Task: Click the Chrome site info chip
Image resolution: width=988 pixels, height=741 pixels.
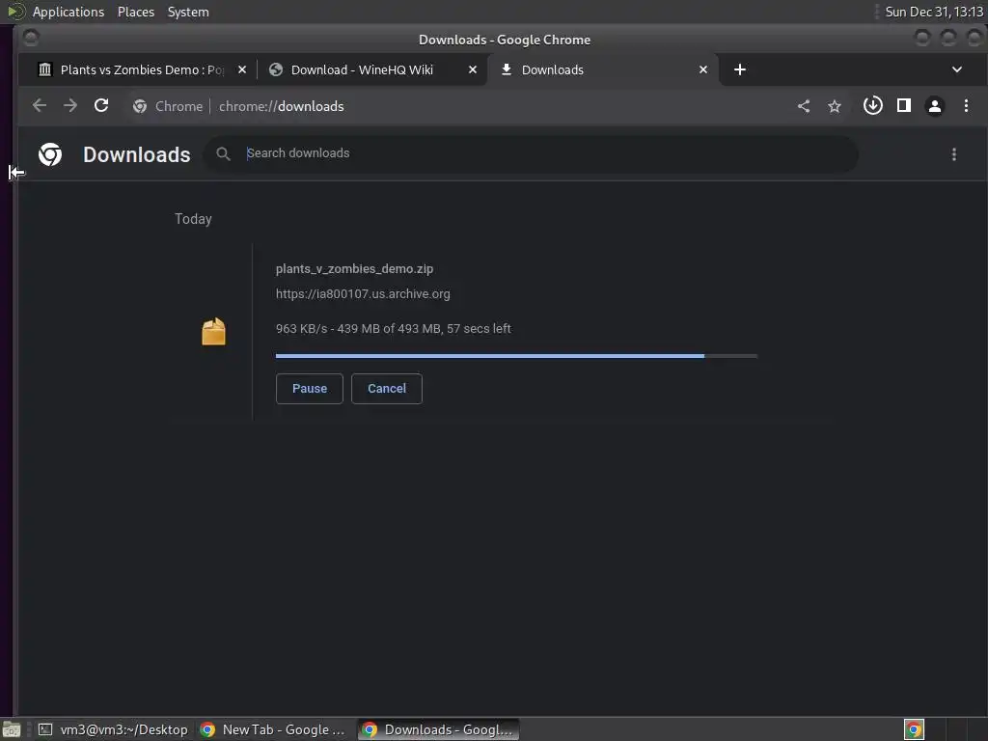Action: click(168, 106)
